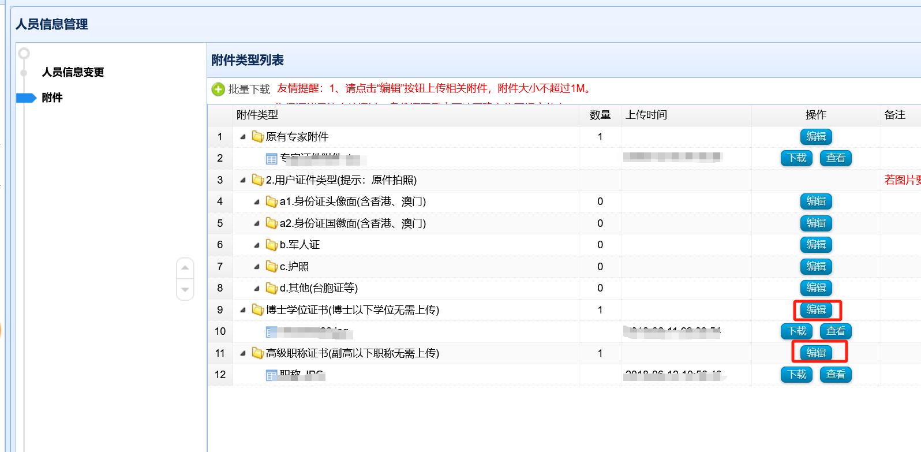Open the 人员信息变更 step in sidebar

tap(73, 72)
